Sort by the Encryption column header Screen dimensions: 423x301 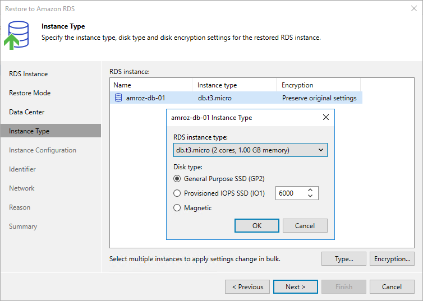(x=318, y=85)
